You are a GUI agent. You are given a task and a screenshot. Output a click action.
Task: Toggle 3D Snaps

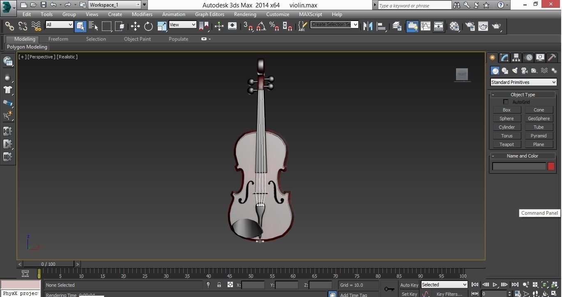click(x=248, y=26)
